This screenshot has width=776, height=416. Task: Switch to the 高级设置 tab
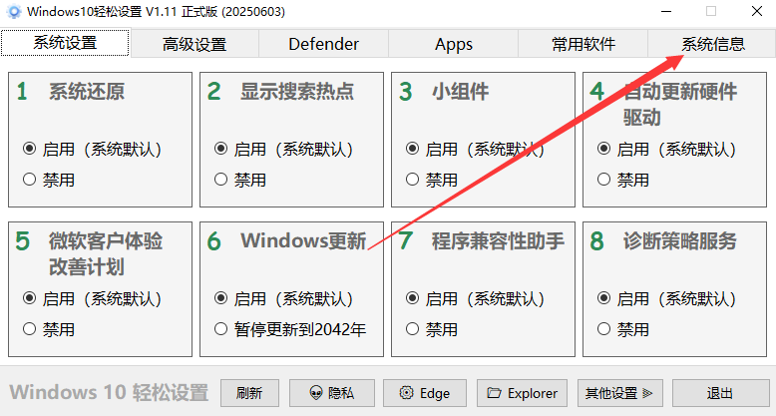pyautogui.click(x=194, y=44)
